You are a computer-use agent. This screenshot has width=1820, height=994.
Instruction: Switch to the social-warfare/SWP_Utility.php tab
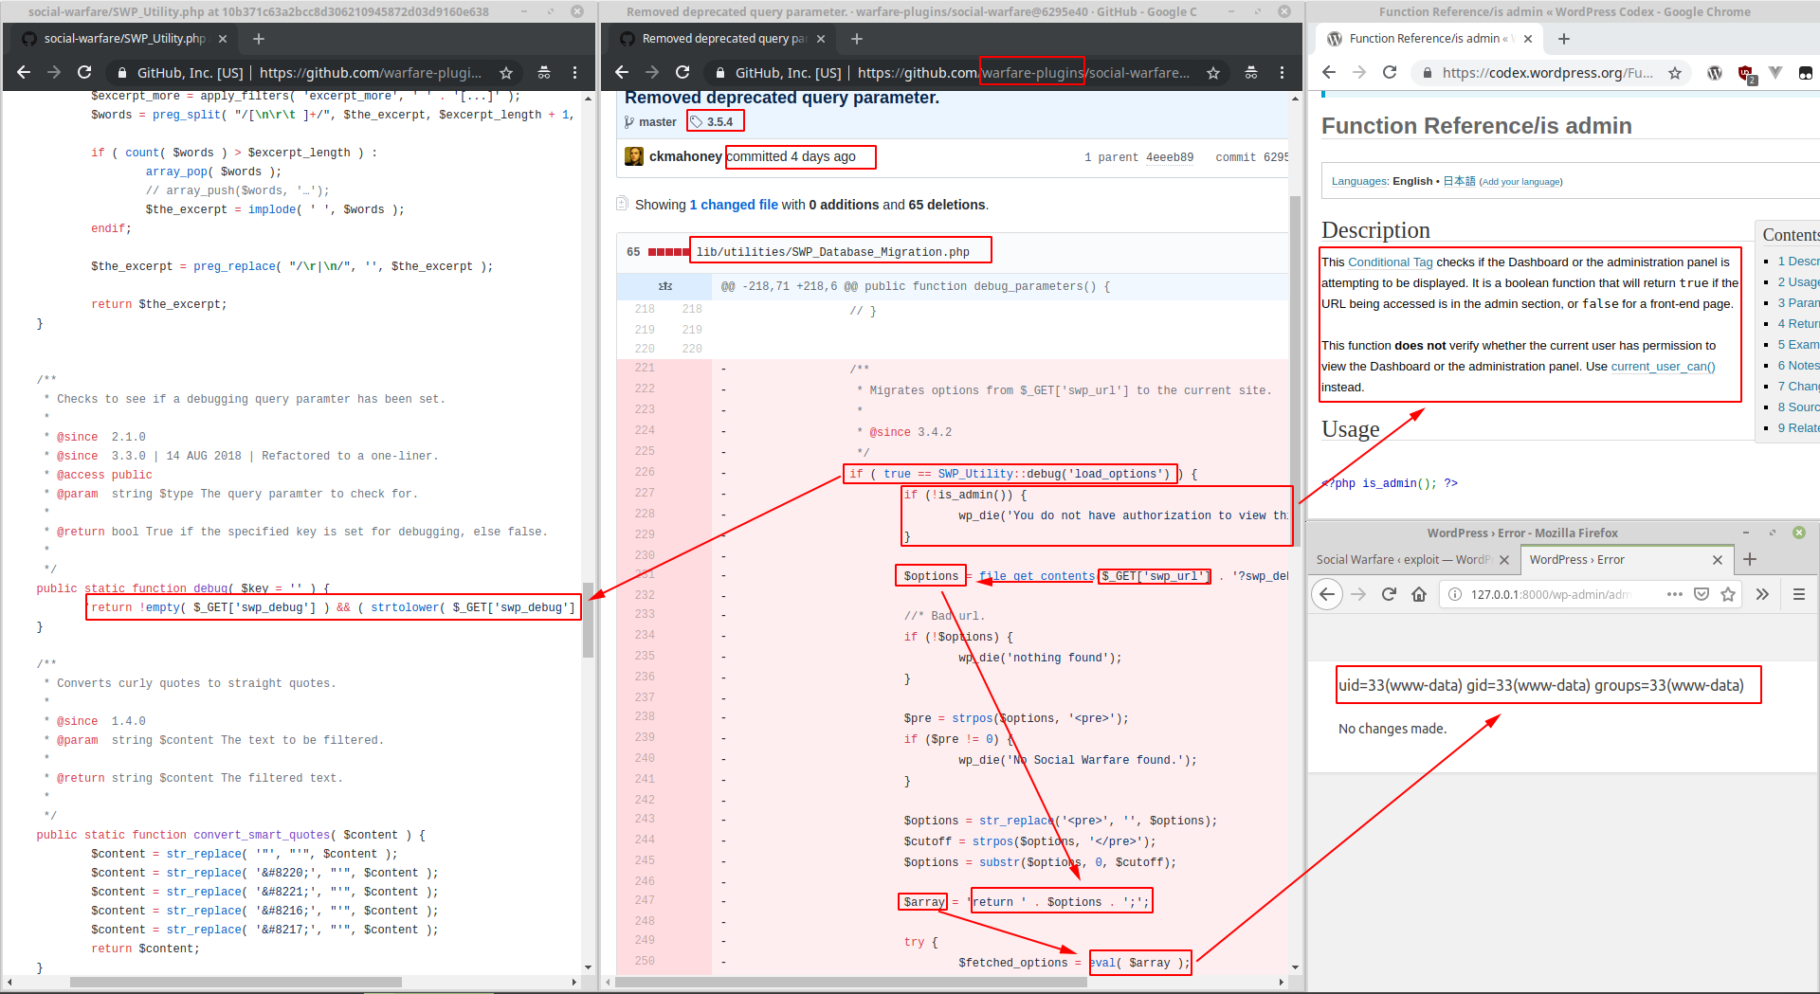pyautogui.click(x=123, y=39)
